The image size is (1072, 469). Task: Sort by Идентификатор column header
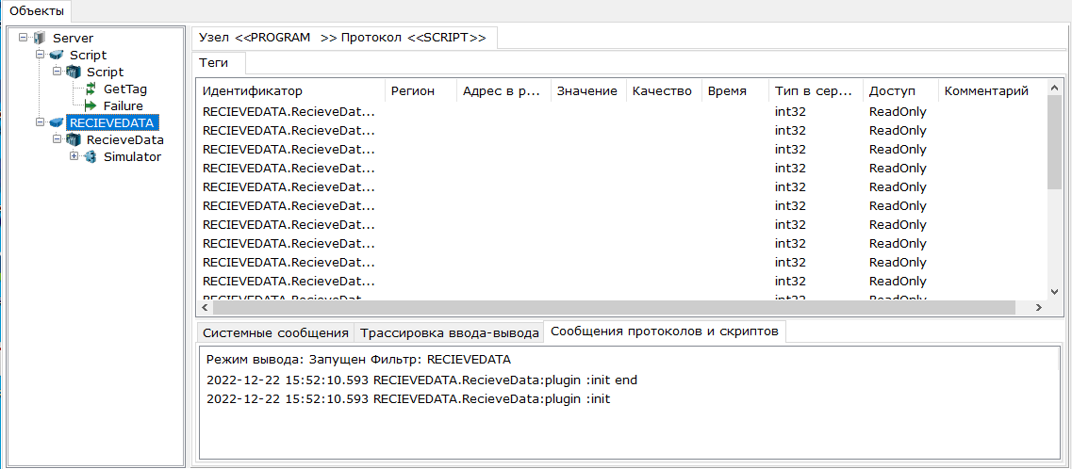(290, 90)
